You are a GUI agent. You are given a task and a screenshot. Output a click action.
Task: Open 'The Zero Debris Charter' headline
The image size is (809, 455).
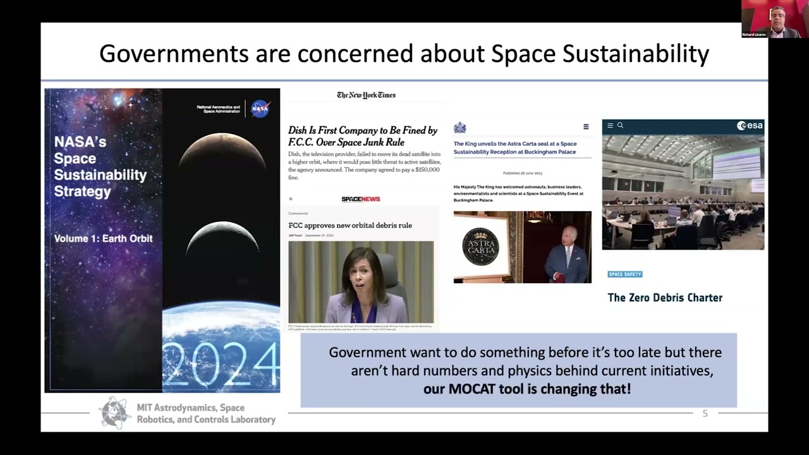tap(665, 298)
